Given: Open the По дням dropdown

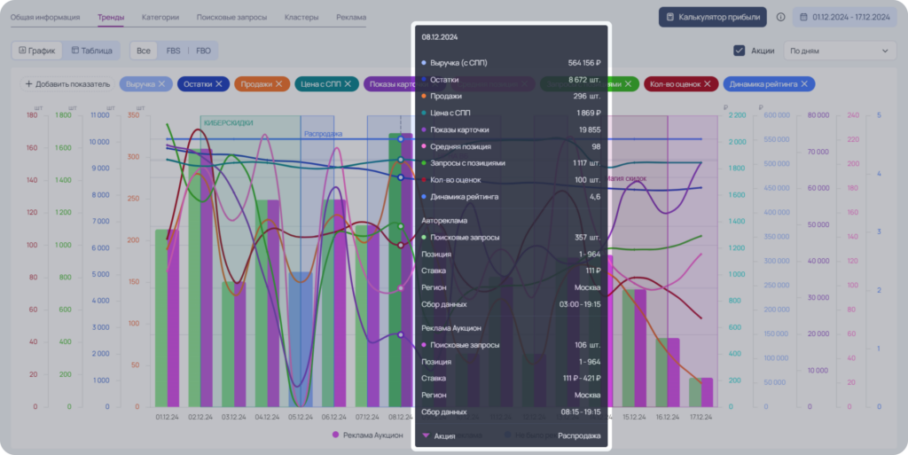Looking at the screenshot, I should click(x=840, y=51).
